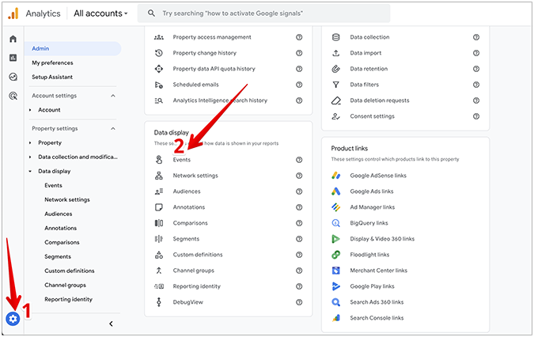The width and height of the screenshot is (534, 337).
Task: Select Reporting identity in sidebar tree
Action: click(x=69, y=300)
